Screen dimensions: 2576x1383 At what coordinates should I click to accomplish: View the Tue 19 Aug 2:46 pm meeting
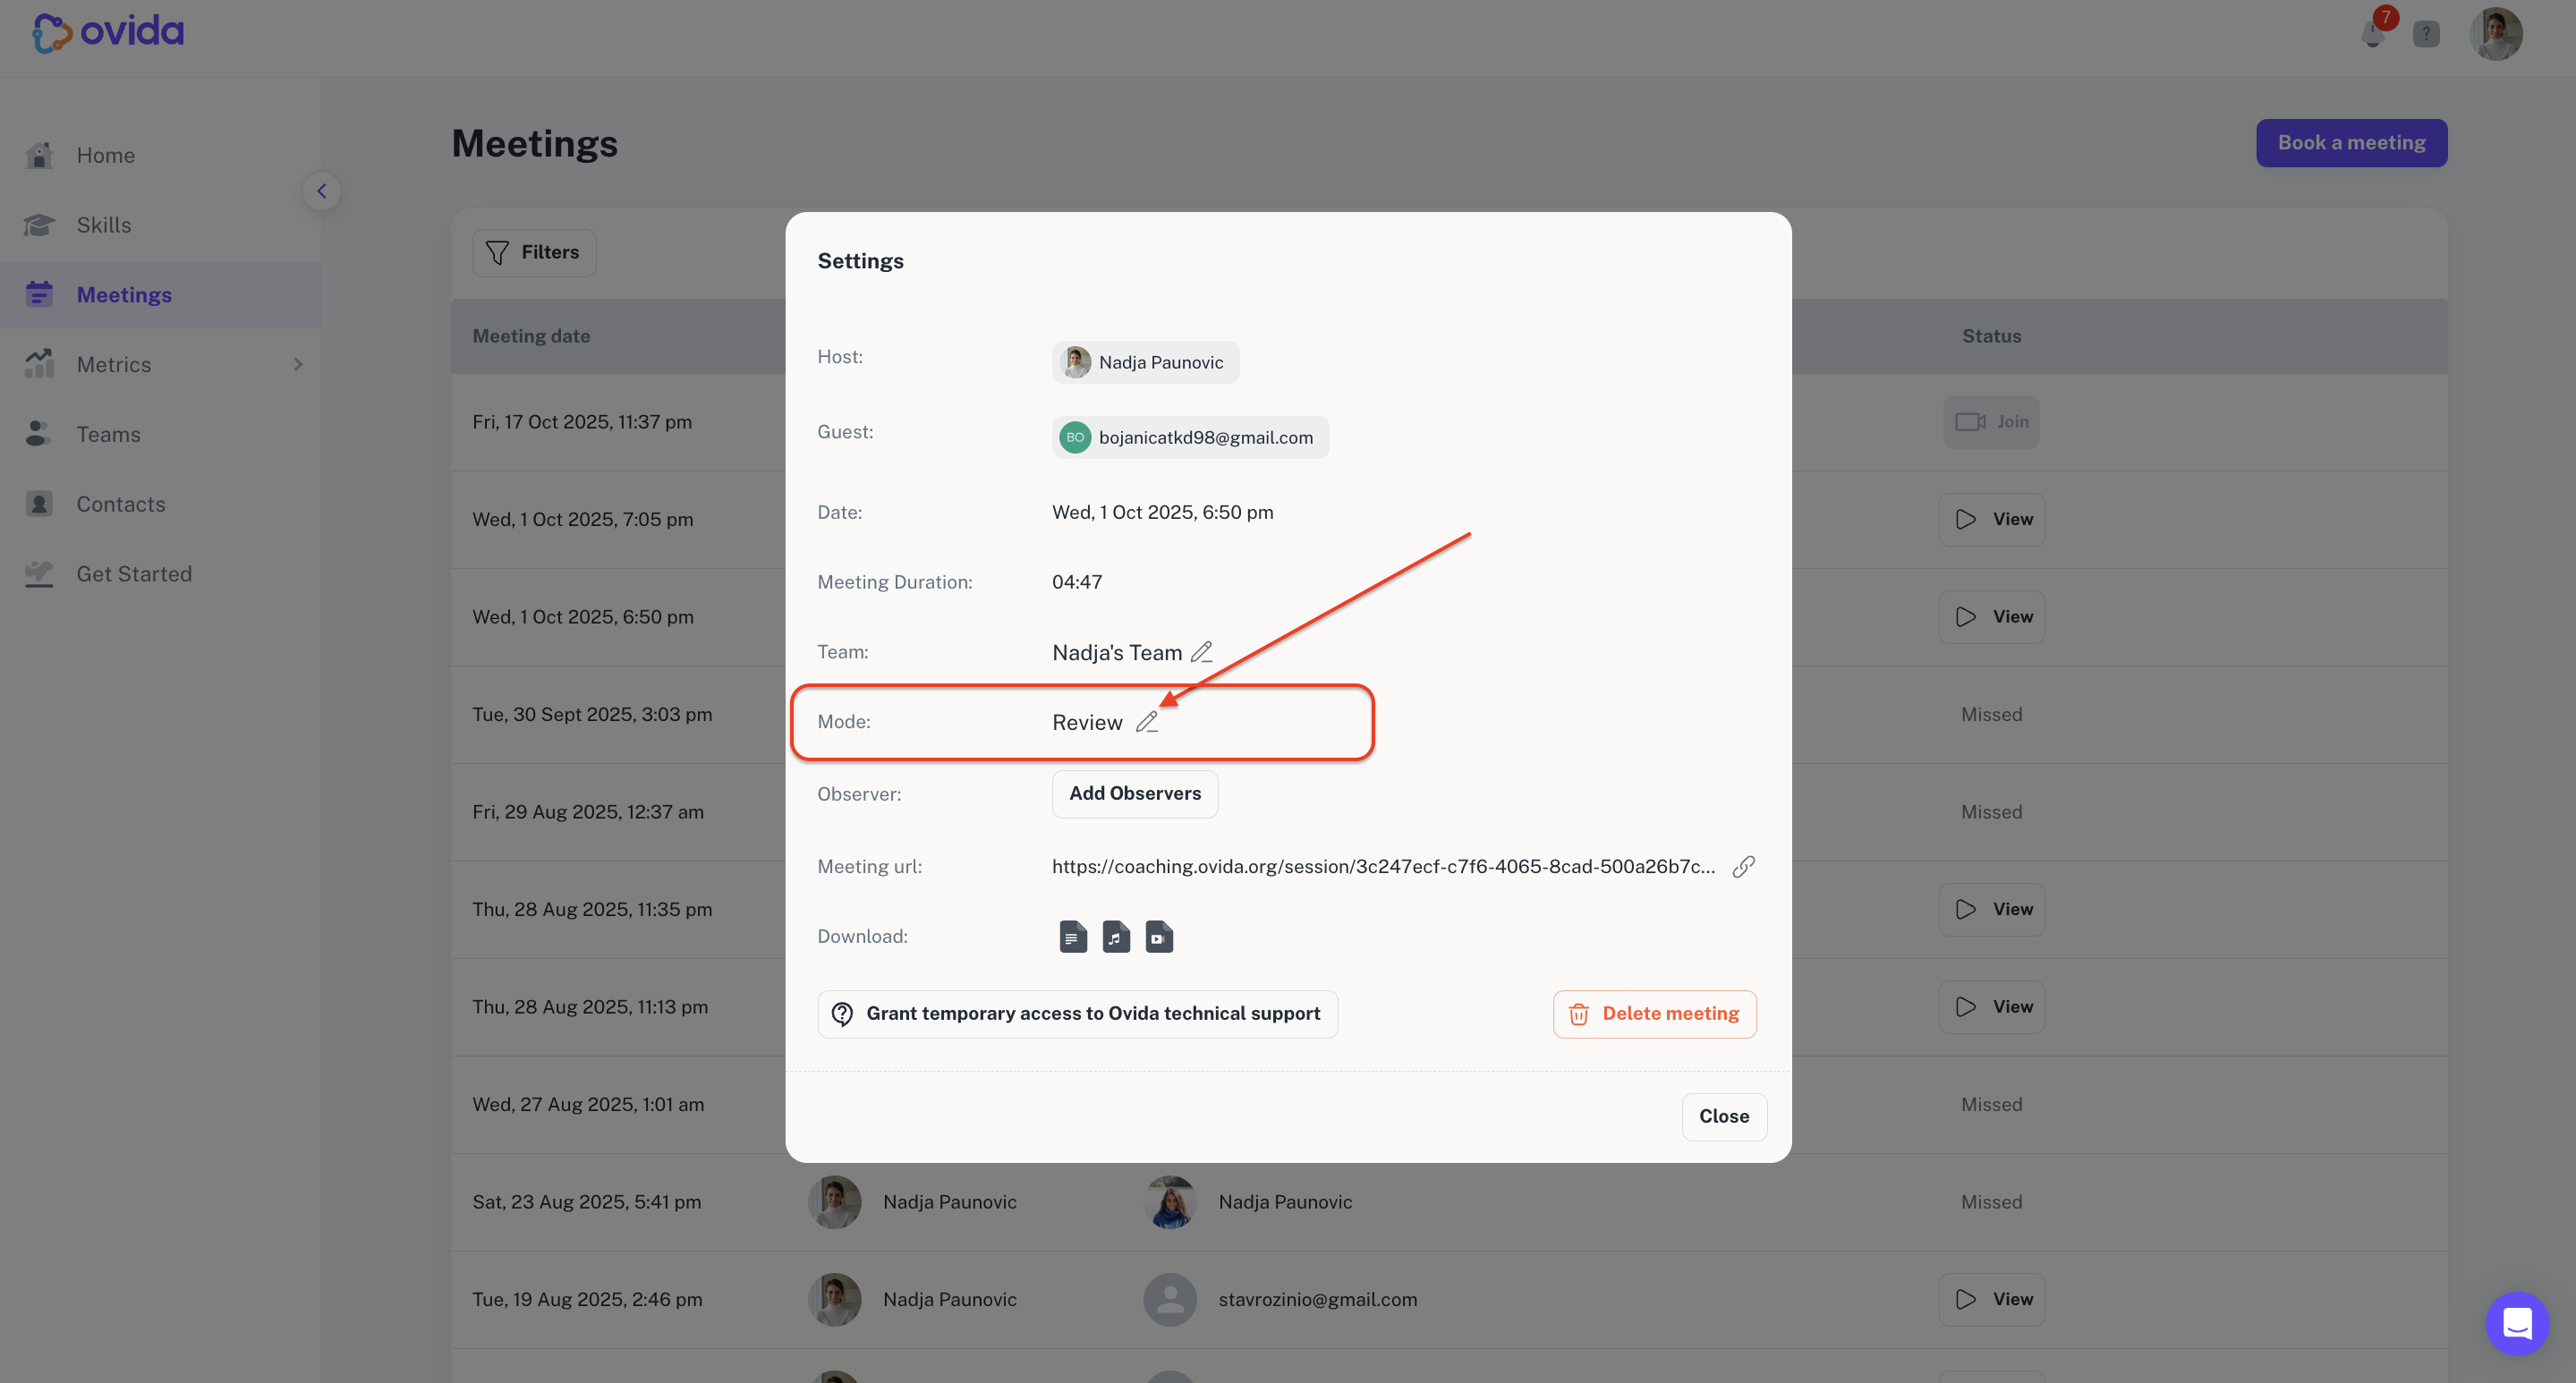pyautogui.click(x=1991, y=1300)
